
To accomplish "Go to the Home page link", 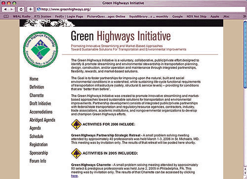I will [x=34, y=79].
